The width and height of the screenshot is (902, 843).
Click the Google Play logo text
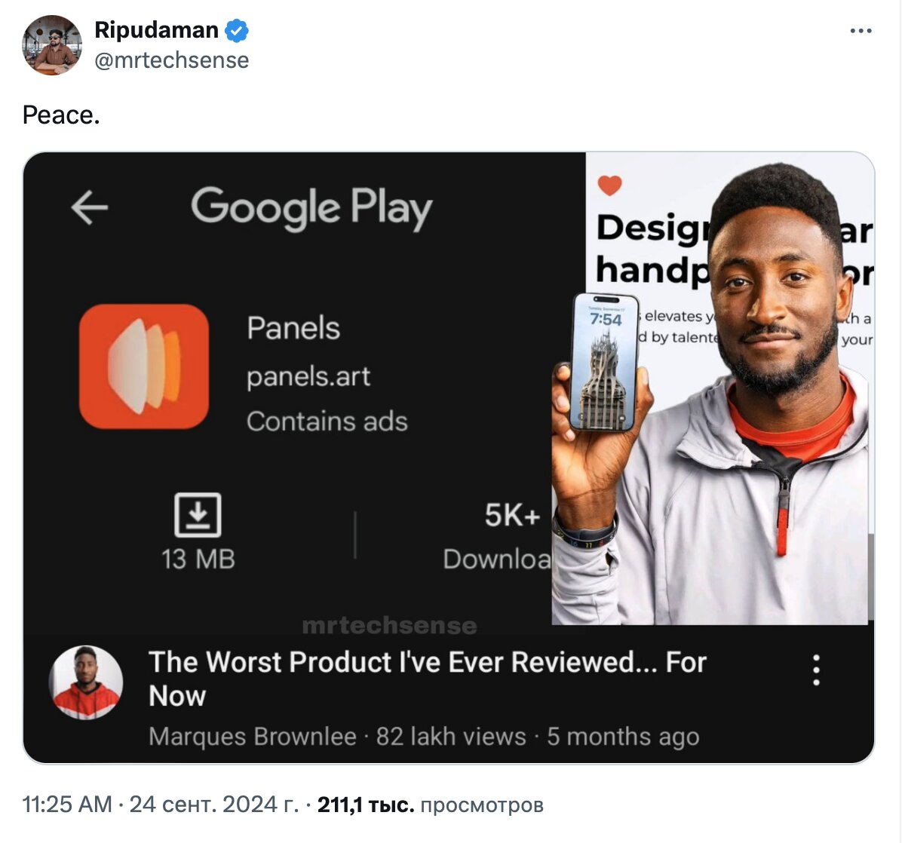[x=311, y=207]
